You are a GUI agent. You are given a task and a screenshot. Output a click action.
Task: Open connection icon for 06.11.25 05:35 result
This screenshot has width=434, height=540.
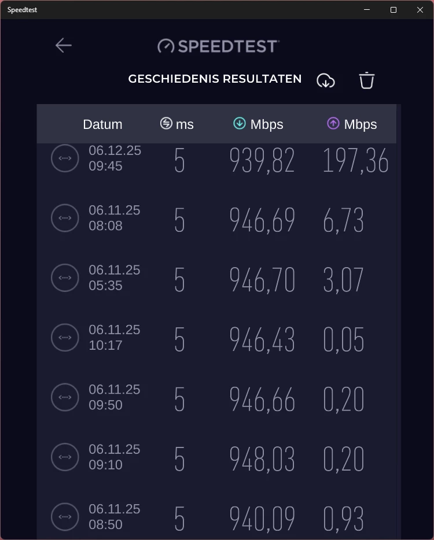[65, 278]
